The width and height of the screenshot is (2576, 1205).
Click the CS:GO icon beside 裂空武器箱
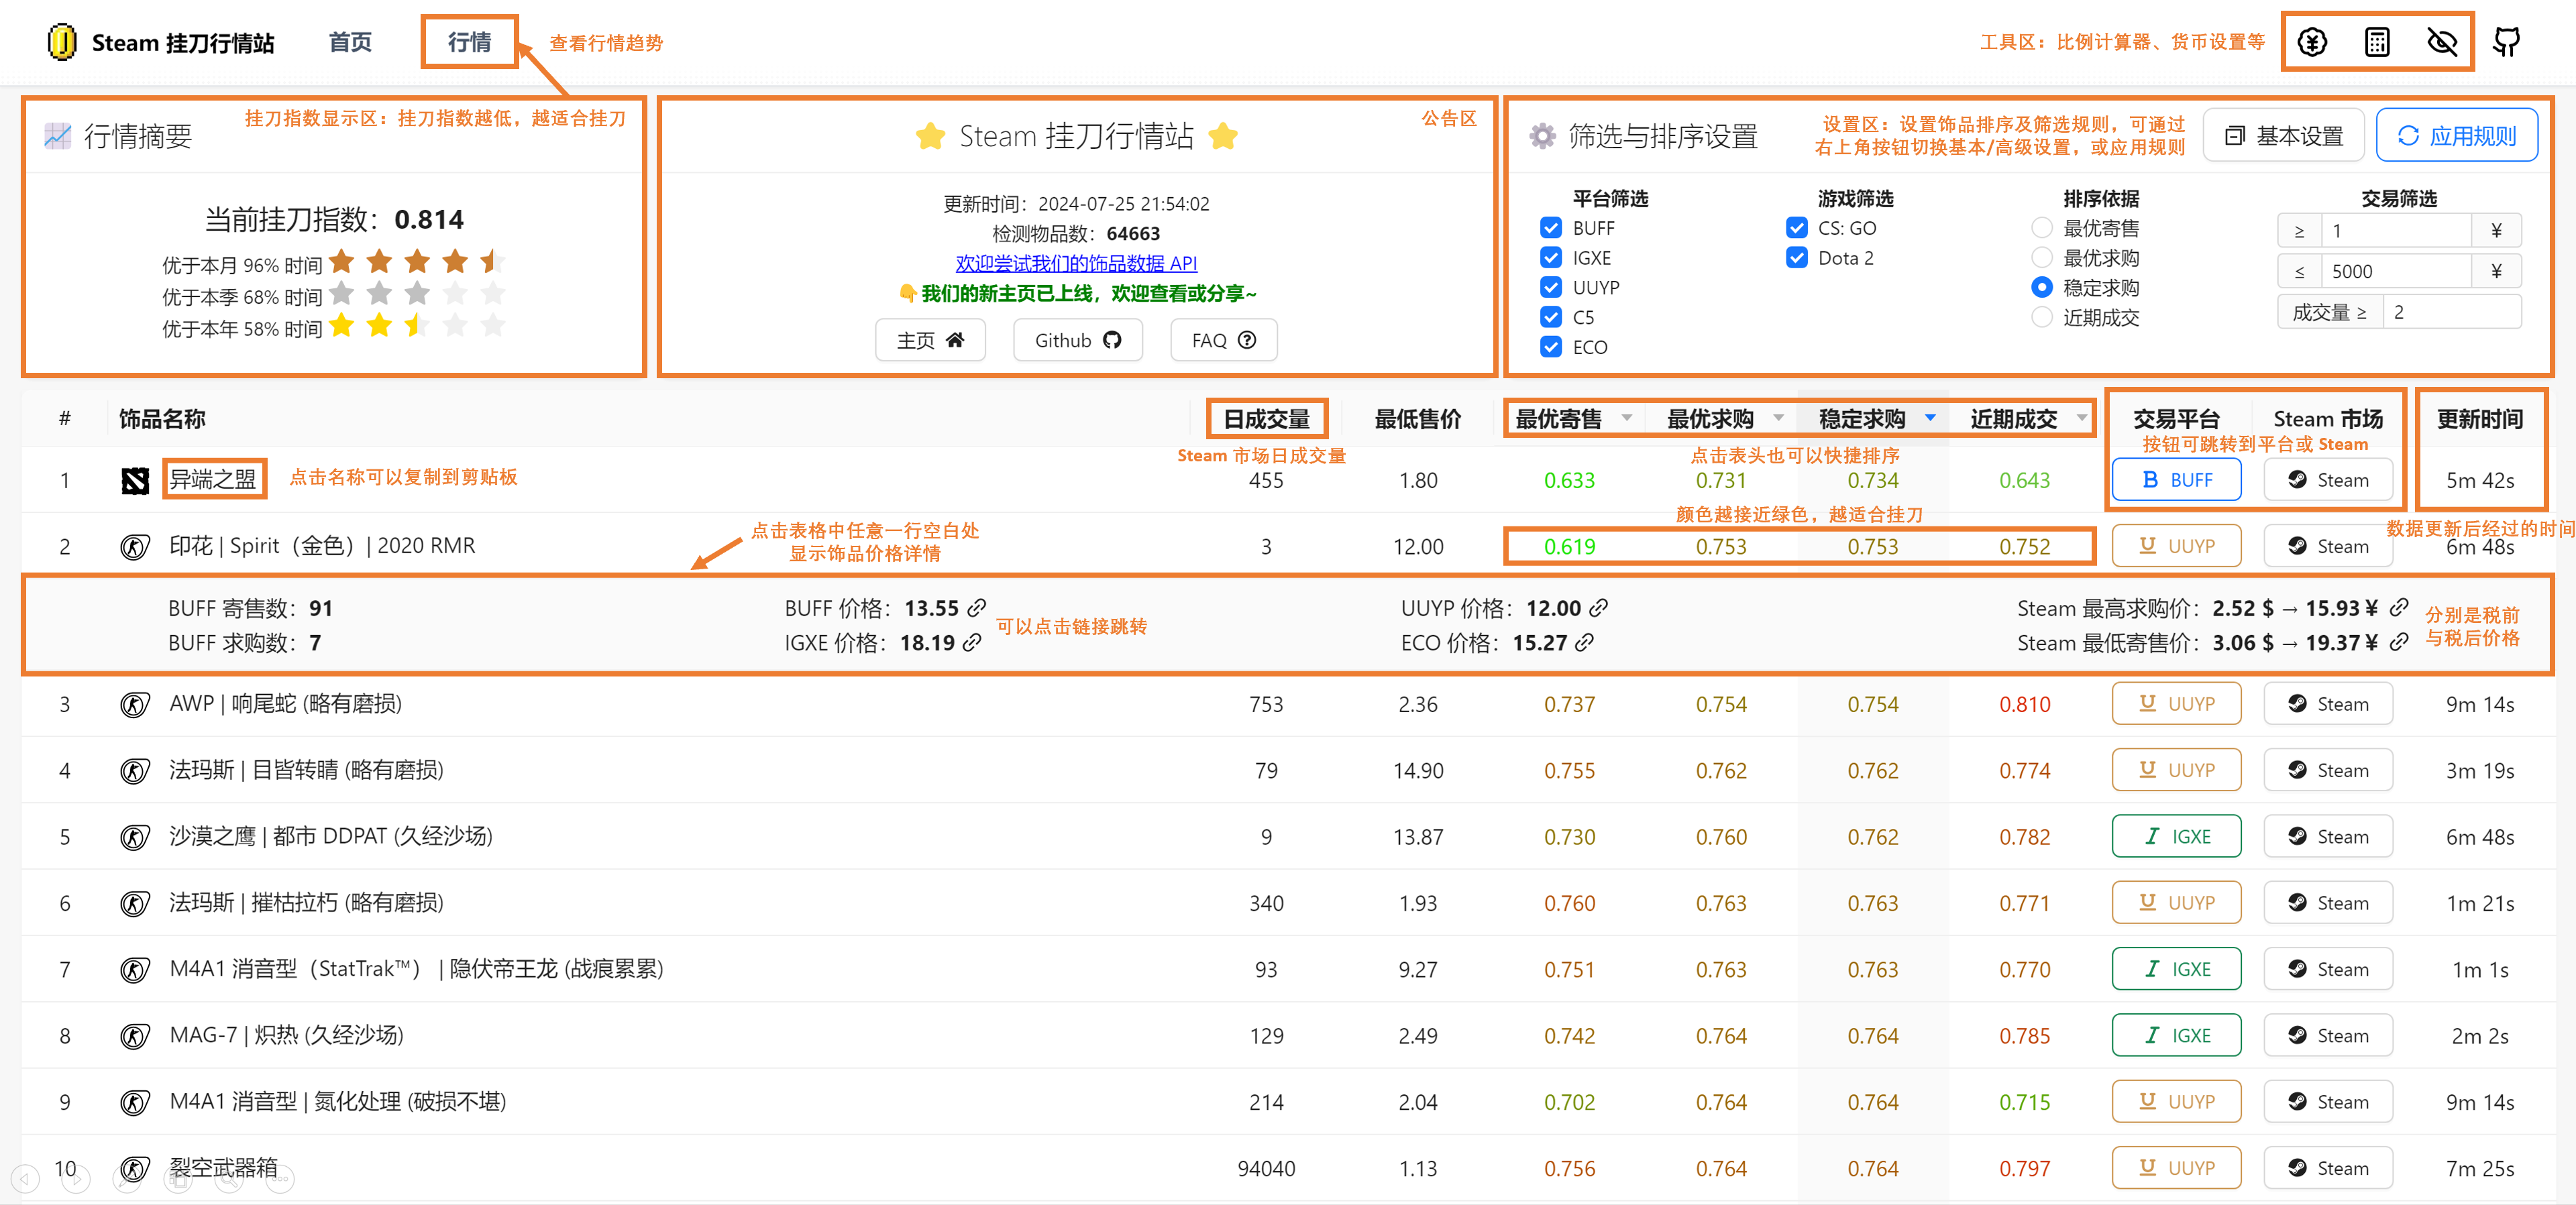pos(135,1168)
